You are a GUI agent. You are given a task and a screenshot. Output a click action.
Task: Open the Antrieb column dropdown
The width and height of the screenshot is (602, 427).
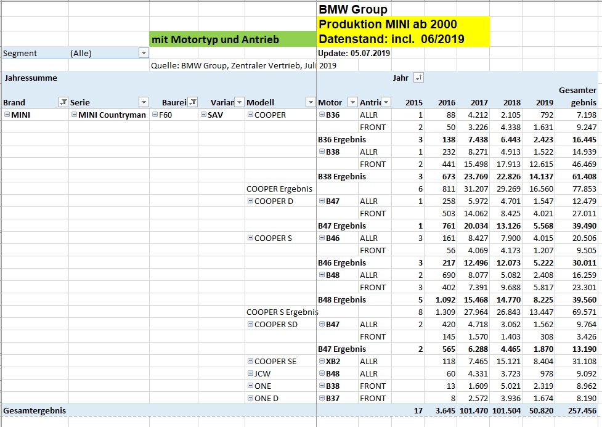(386, 102)
